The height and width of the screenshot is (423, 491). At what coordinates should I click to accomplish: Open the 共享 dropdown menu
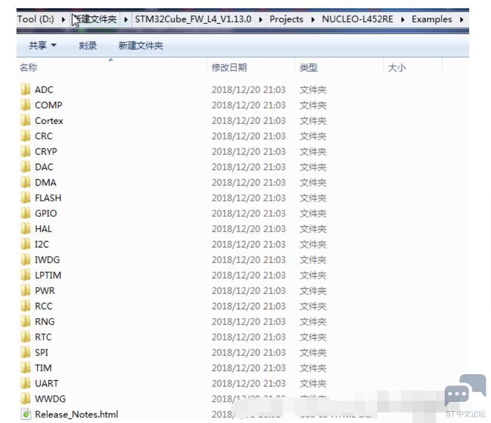click(42, 45)
